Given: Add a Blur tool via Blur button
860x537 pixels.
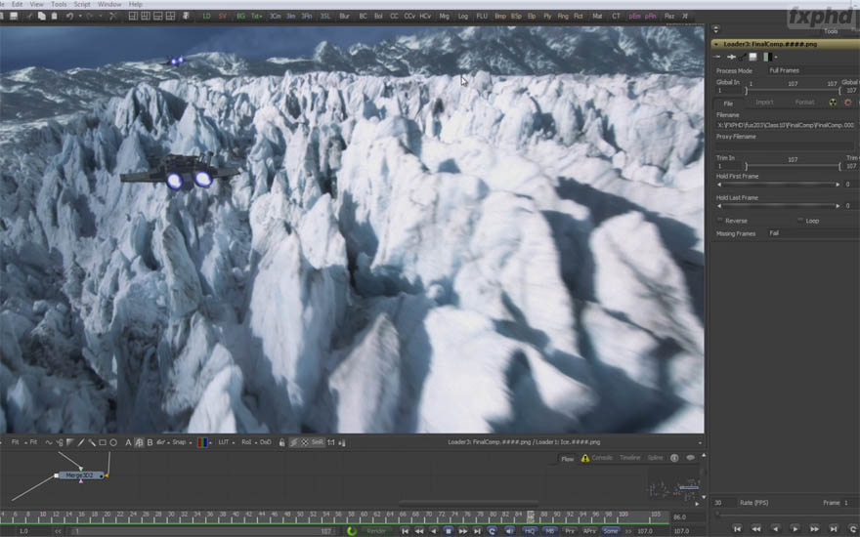Looking at the screenshot, I should coord(344,17).
